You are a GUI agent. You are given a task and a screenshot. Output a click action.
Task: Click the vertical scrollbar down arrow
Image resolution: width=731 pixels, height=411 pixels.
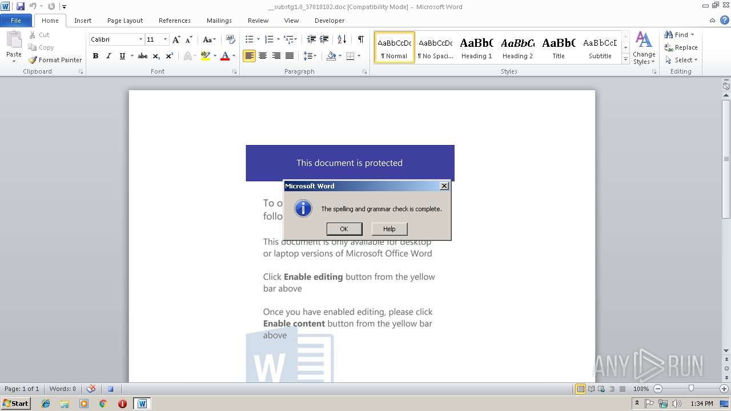726,351
